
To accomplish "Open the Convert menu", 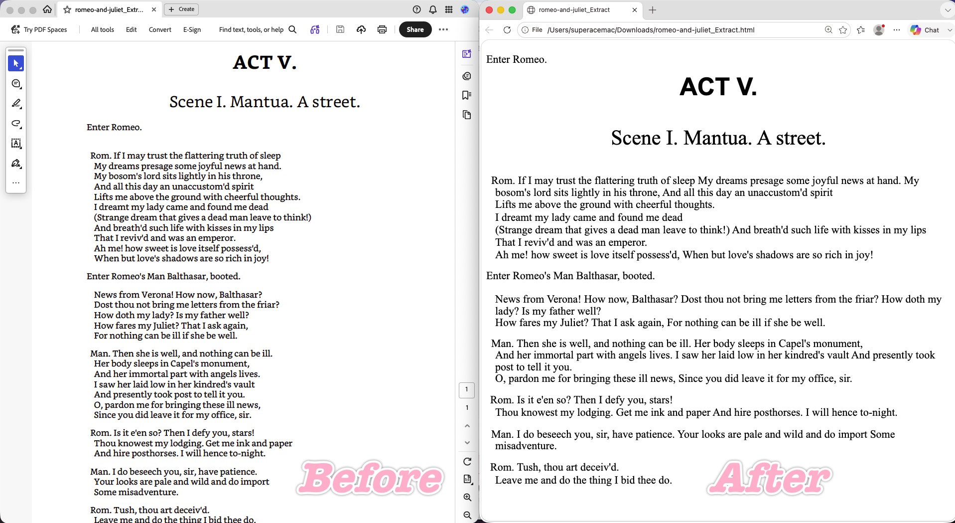I will click(x=160, y=29).
